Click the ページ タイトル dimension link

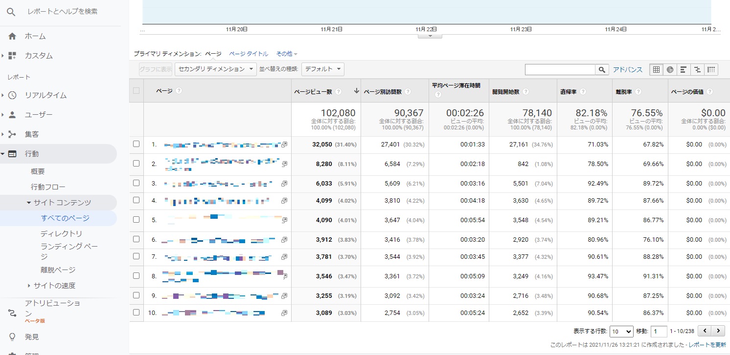(249, 54)
